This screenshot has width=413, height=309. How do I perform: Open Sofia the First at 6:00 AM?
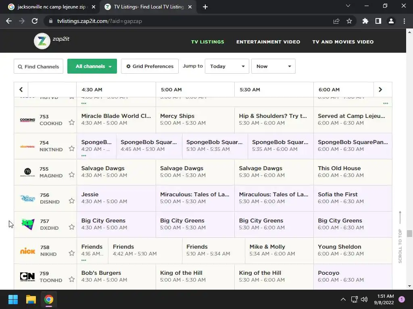click(x=353, y=198)
